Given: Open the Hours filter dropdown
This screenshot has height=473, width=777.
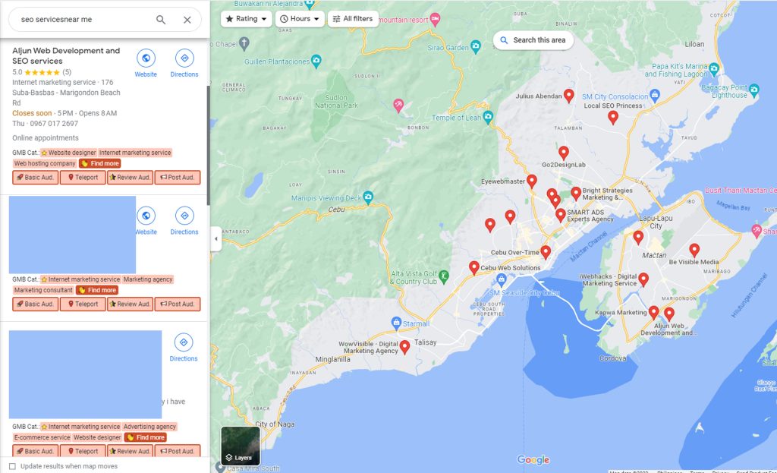Looking at the screenshot, I should 300,19.
